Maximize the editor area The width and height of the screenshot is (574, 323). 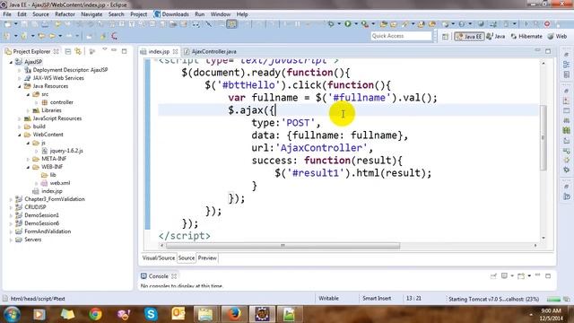coord(548,51)
